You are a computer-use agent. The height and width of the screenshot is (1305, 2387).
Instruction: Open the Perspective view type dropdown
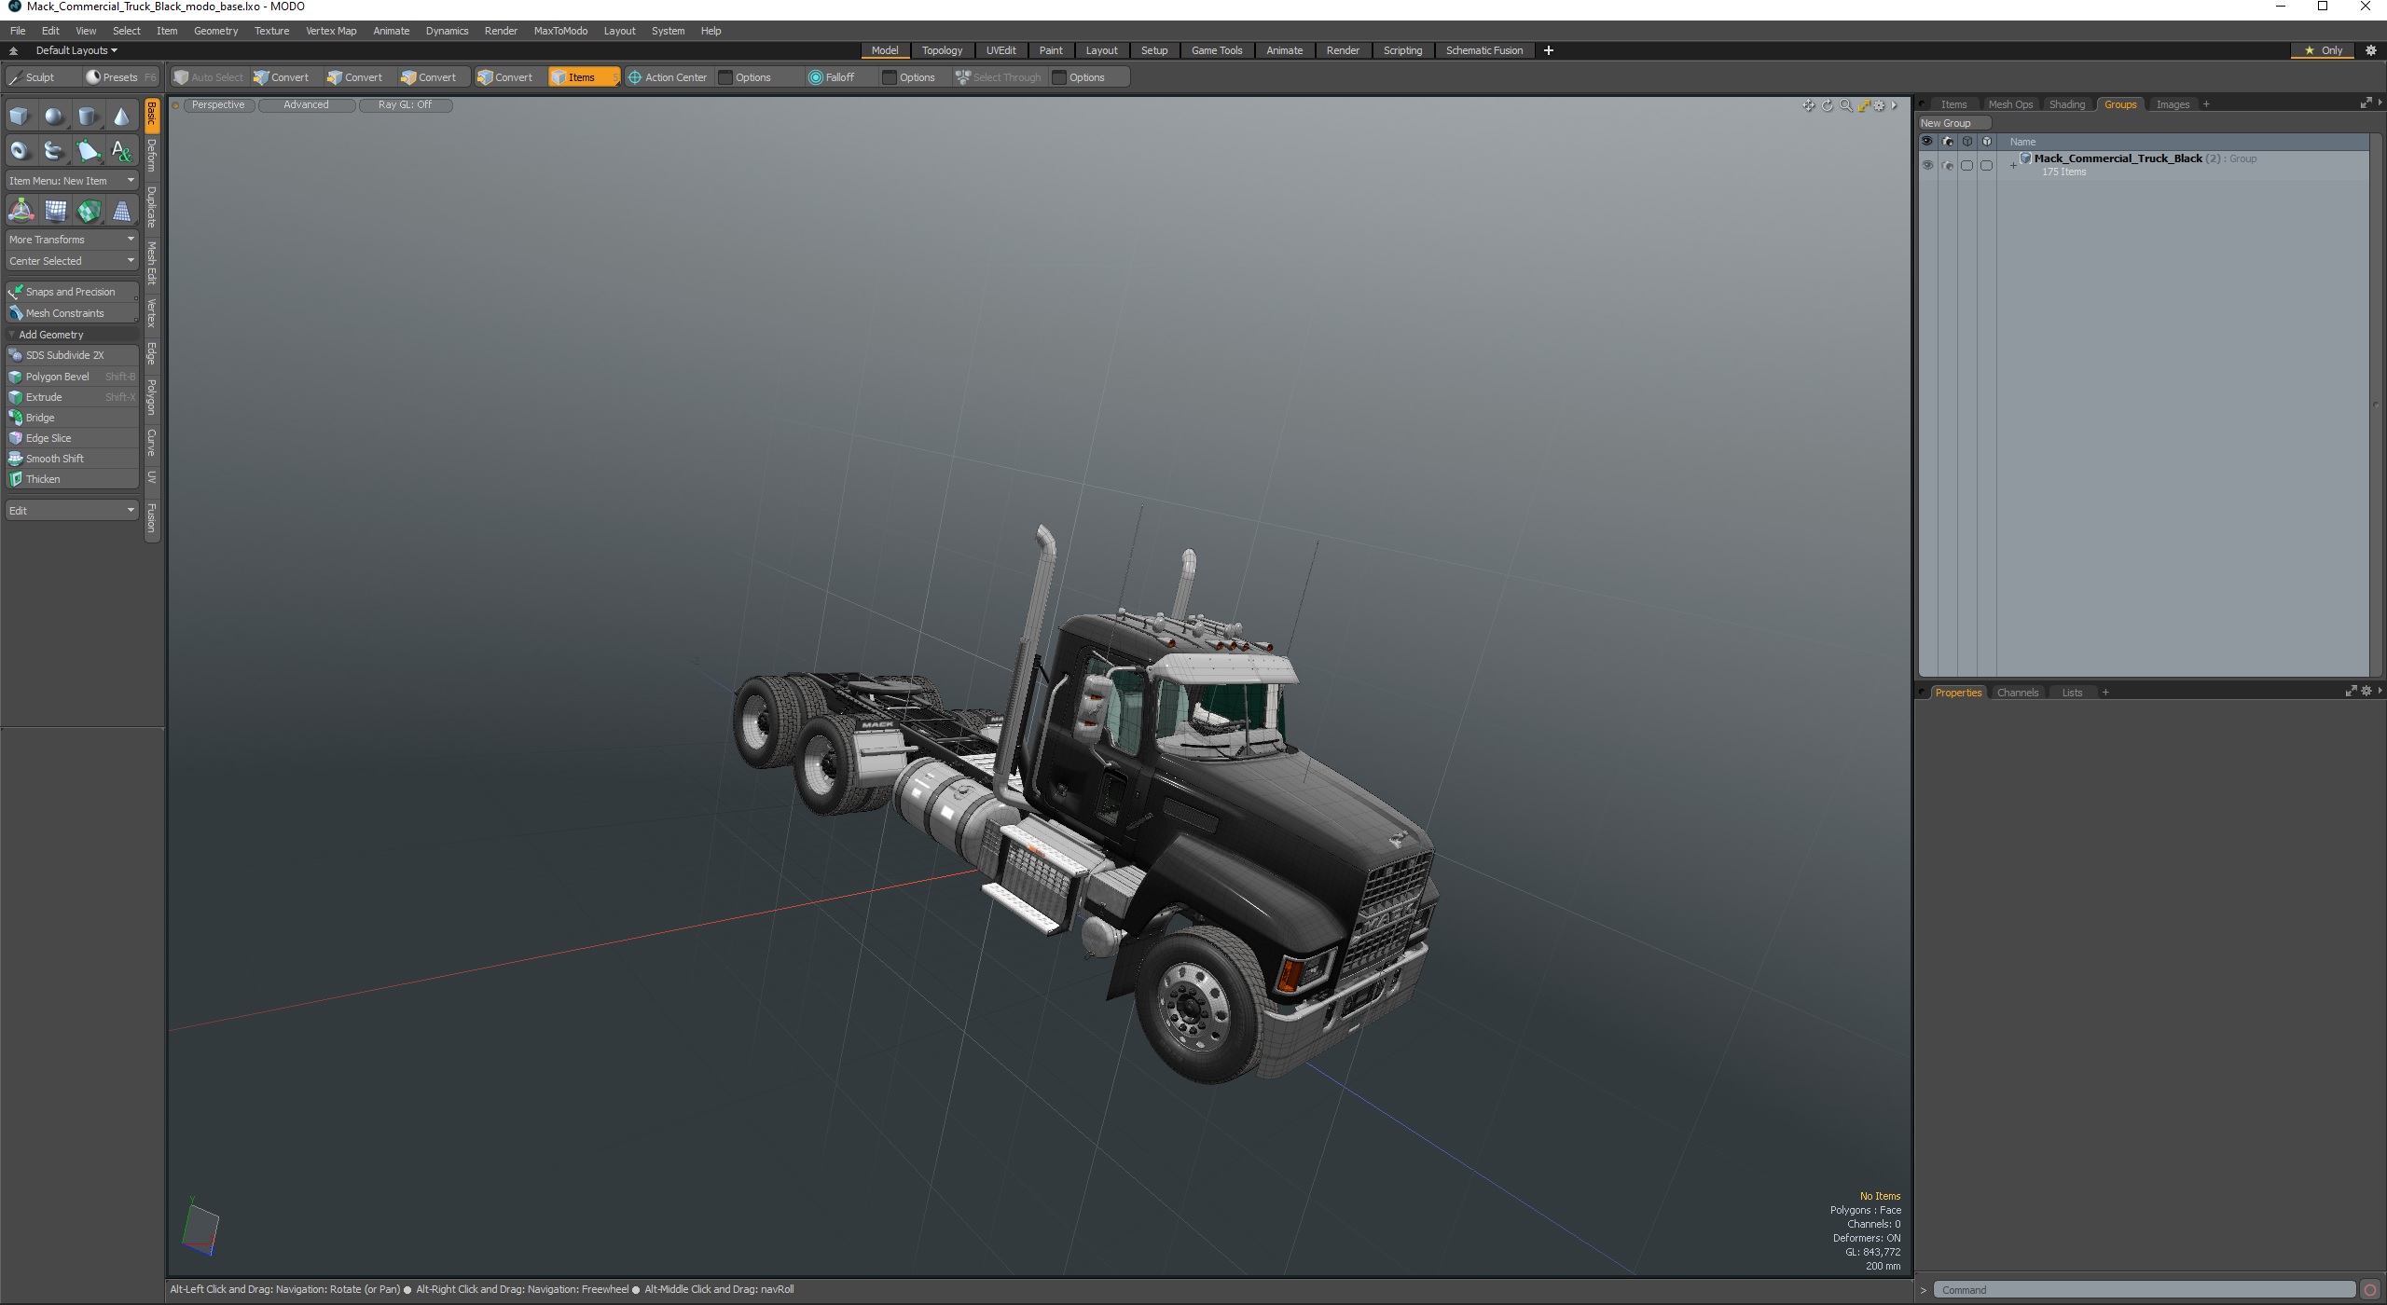pyautogui.click(x=218, y=105)
